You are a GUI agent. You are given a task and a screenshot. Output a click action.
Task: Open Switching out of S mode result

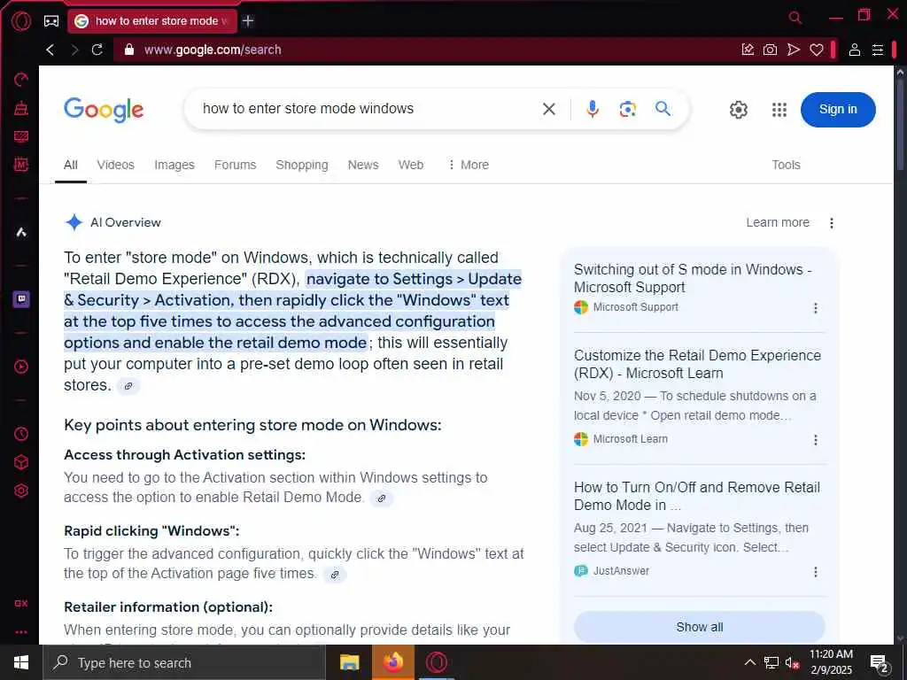tap(693, 278)
